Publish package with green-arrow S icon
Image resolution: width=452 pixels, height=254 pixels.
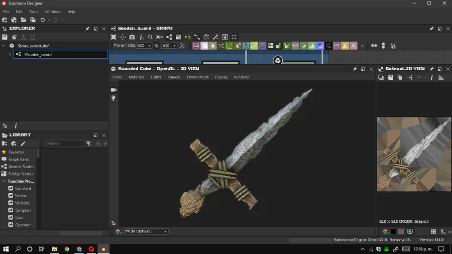tap(14, 37)
